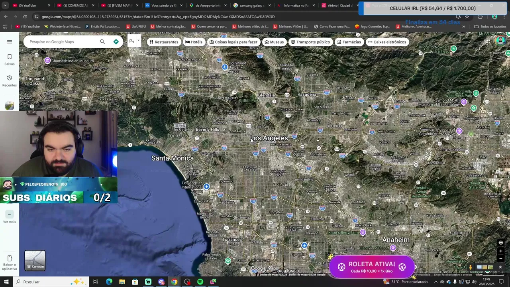Select the Museus category chip
The width and height of the screenshot is (510, 287).
[275, 42]
